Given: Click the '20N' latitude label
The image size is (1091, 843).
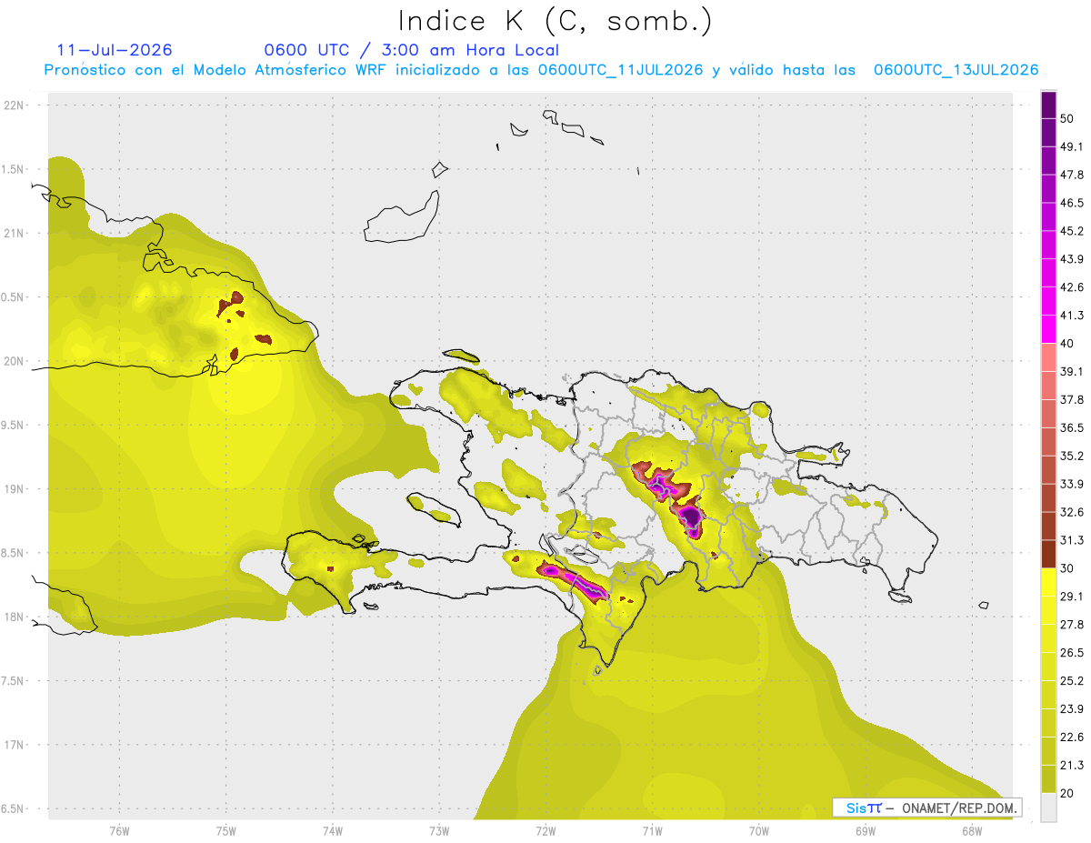Looking at the screenshot, I should pyautogui.click(x=15, y=361).
